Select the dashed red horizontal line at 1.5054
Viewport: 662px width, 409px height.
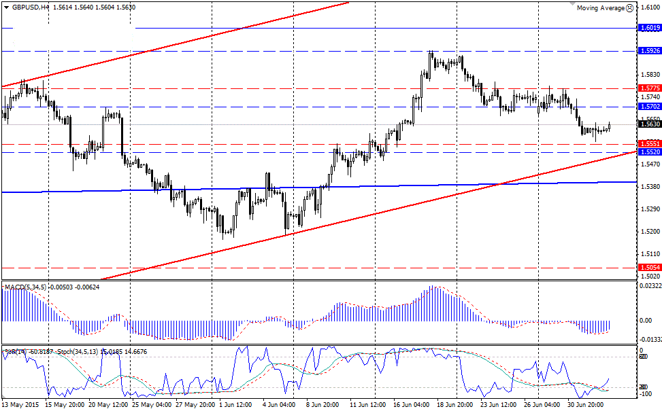pyautogui.click(x=319, y=268)
